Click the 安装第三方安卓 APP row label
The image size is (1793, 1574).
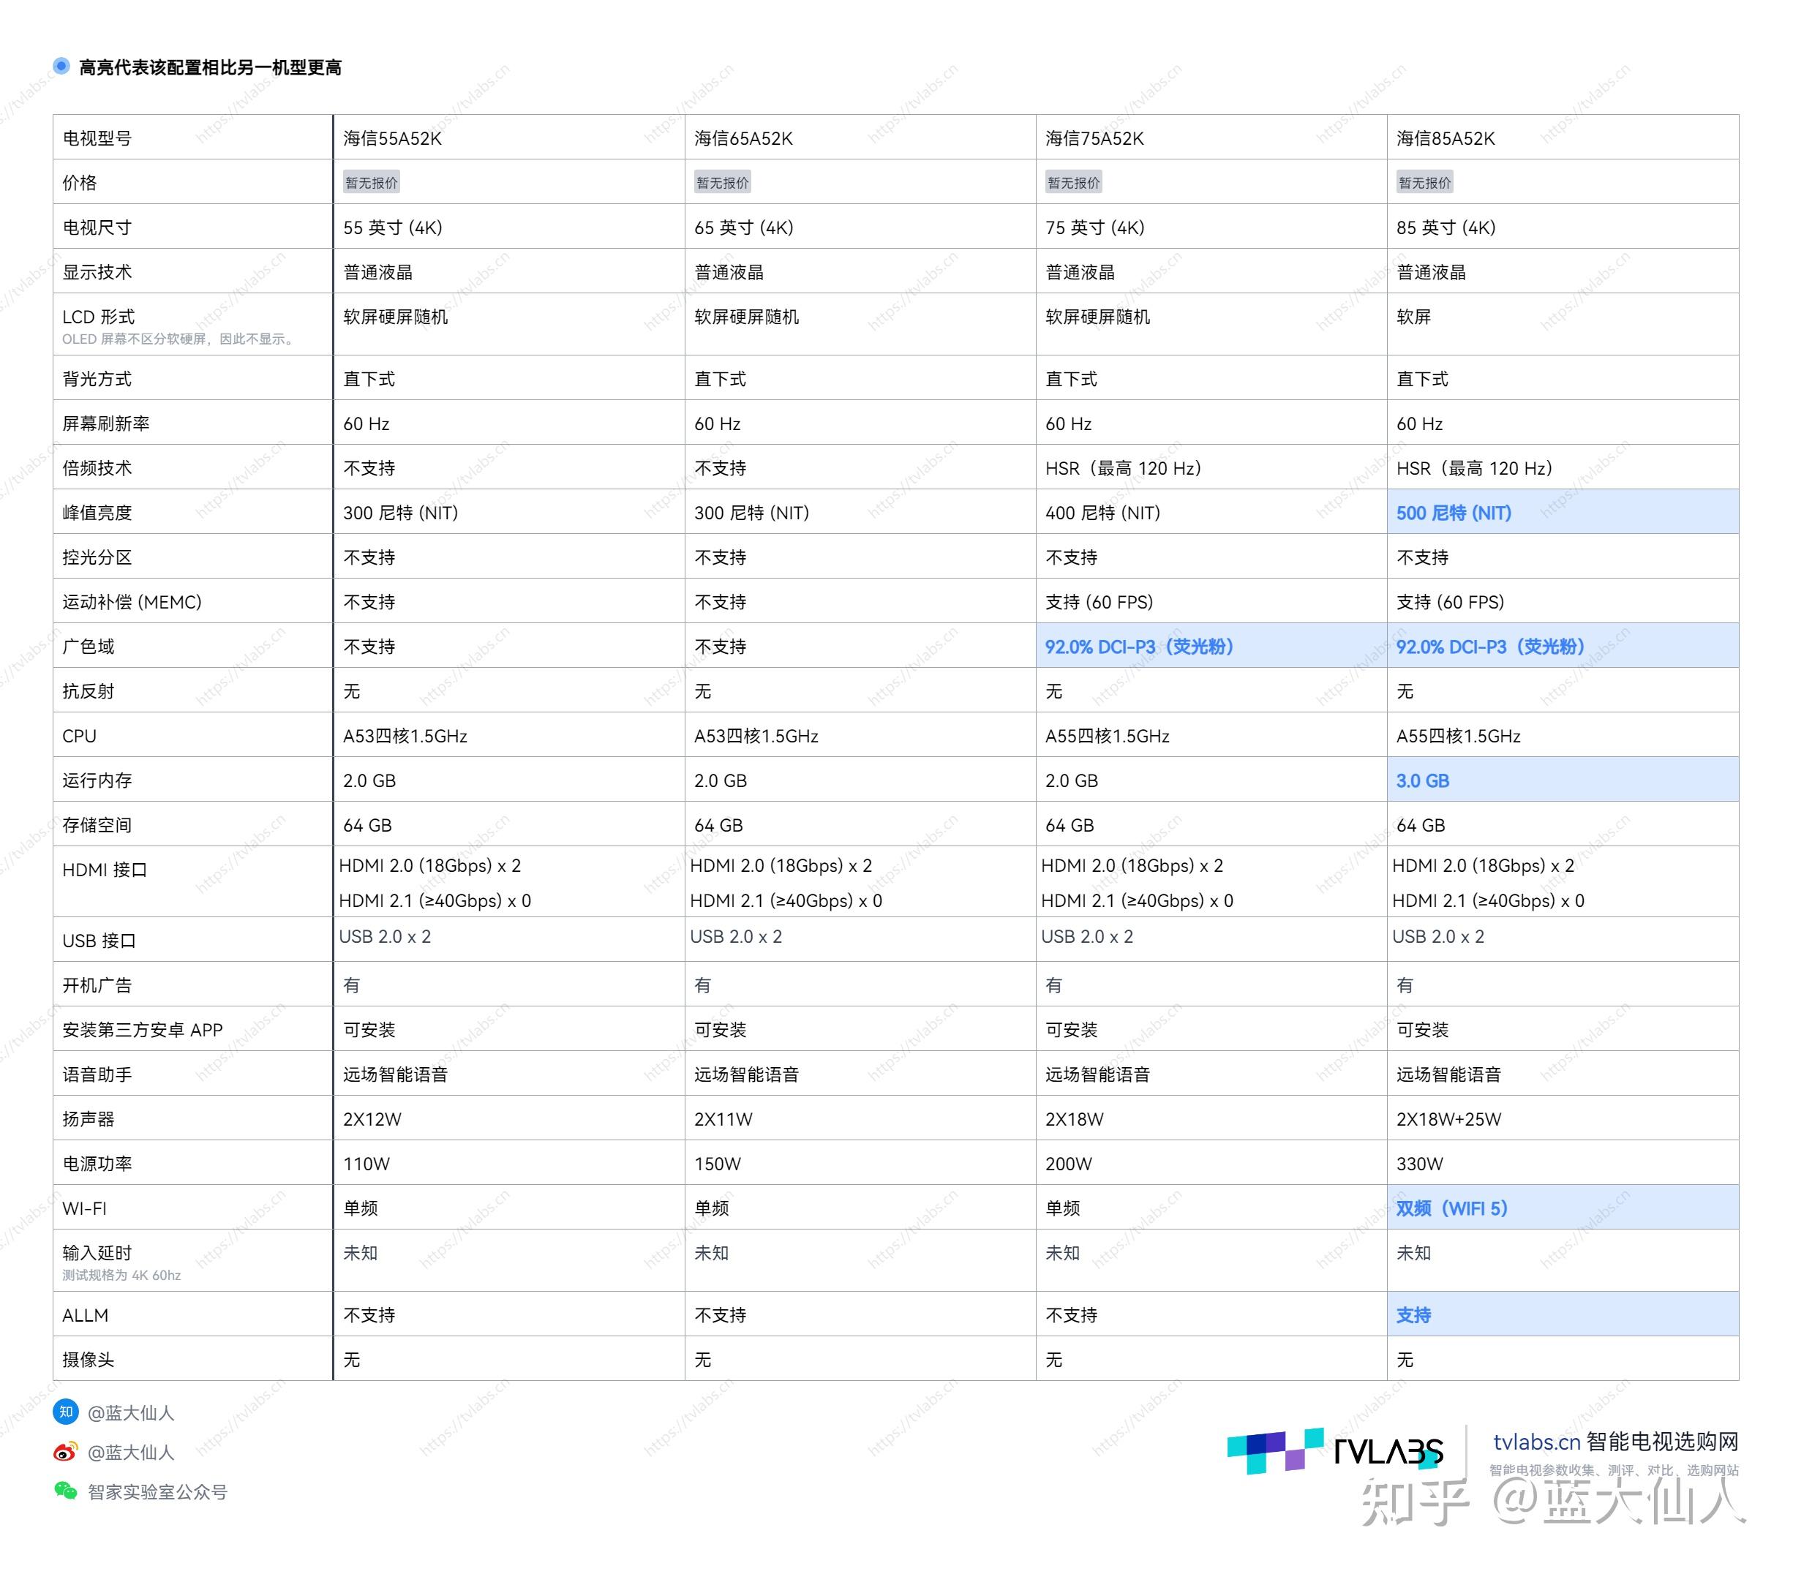[143, 1029]
